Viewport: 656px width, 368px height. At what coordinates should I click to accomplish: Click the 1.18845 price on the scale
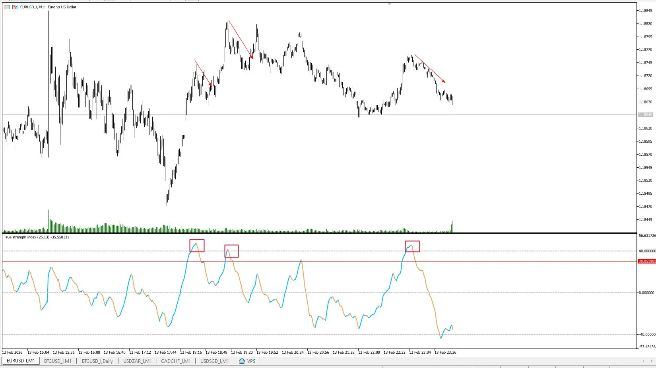tap(645, 11)
